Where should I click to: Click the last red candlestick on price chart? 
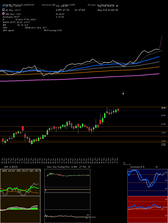[x=118, y=110]
